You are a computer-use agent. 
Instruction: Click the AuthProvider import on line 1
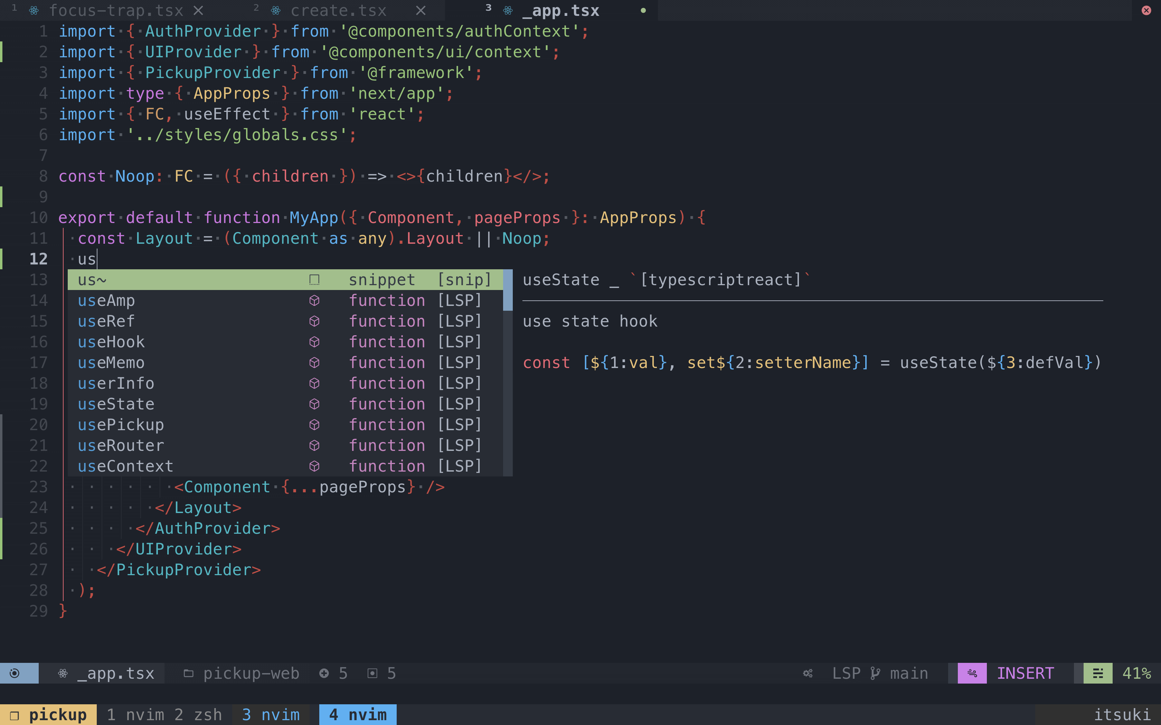(x=203, y=31)
